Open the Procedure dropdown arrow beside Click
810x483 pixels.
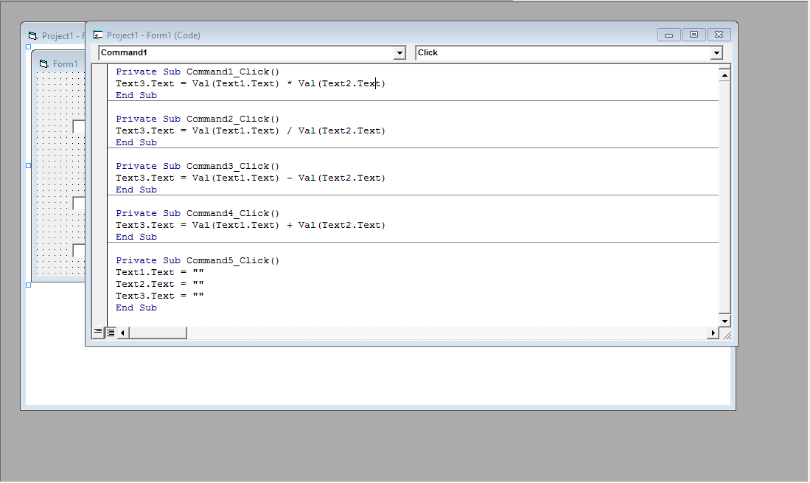click(x=716, y=52)
